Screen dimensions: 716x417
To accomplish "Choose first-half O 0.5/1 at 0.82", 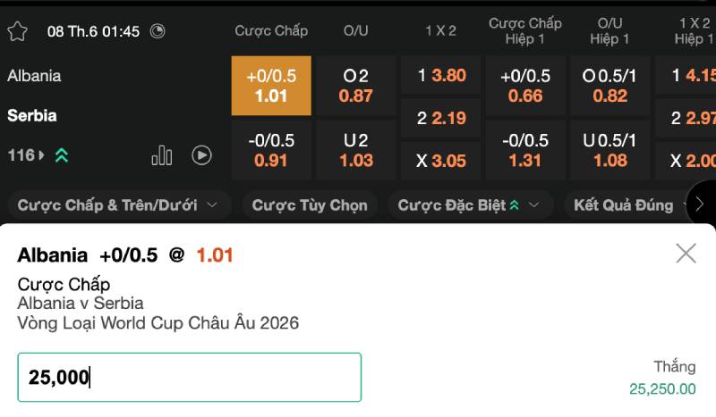I will point(609,86).
